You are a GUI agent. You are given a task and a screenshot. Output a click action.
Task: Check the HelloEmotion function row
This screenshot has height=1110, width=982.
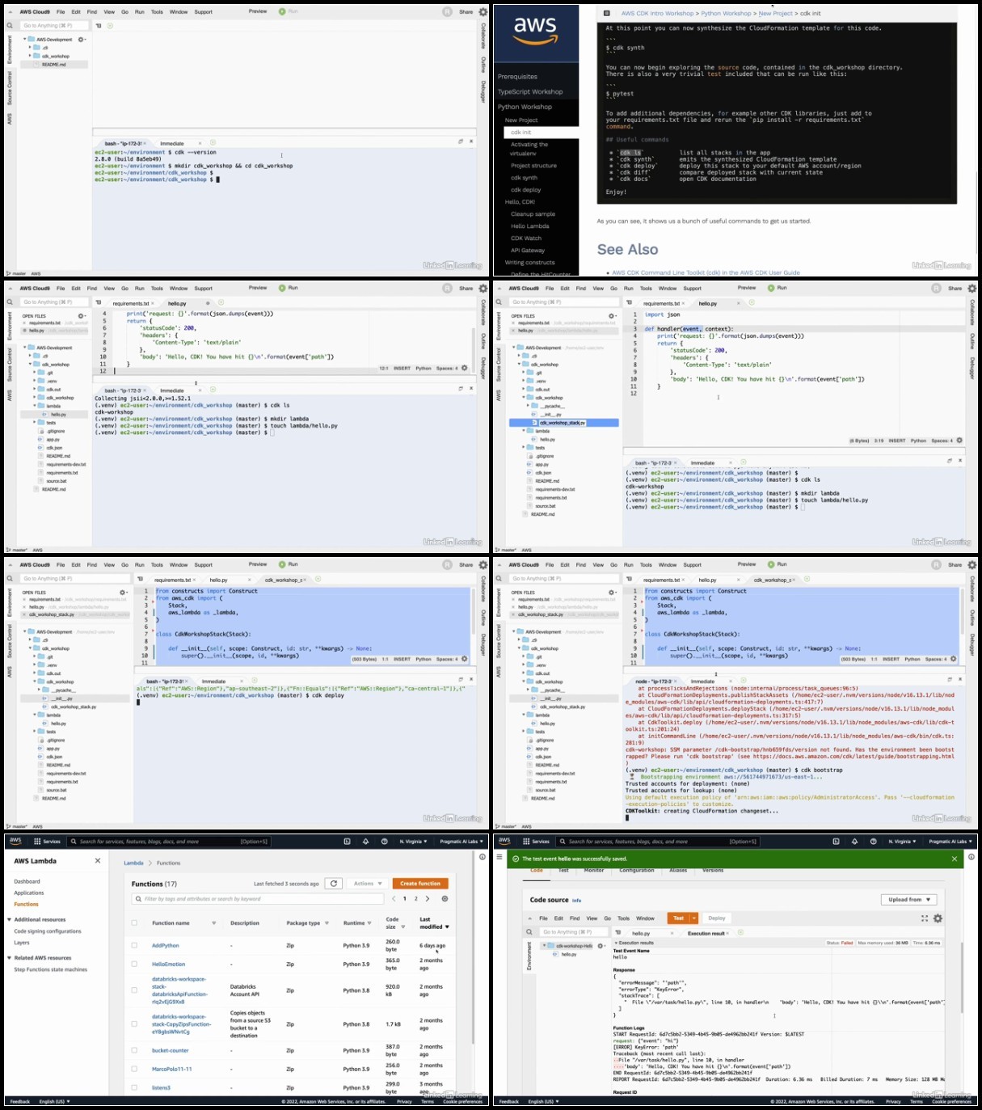point(134,964)
